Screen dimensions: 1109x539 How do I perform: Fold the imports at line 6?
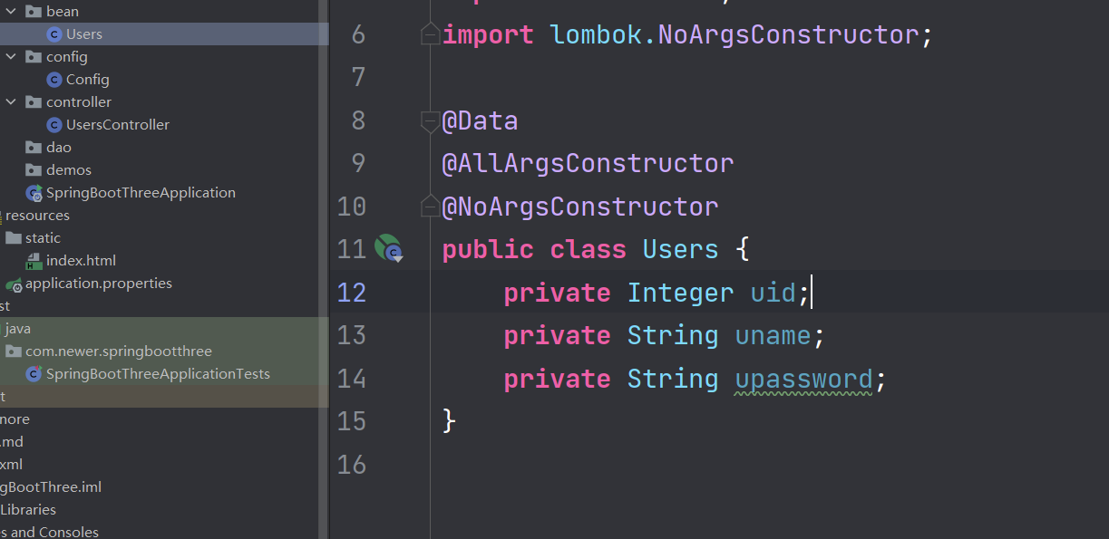click(x=429, y=35)
